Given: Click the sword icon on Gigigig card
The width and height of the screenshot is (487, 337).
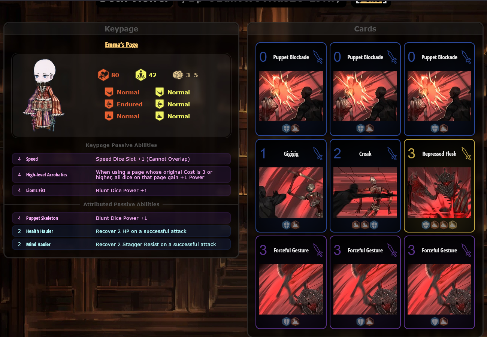Looking at the screenshot, I should [318, 154].
